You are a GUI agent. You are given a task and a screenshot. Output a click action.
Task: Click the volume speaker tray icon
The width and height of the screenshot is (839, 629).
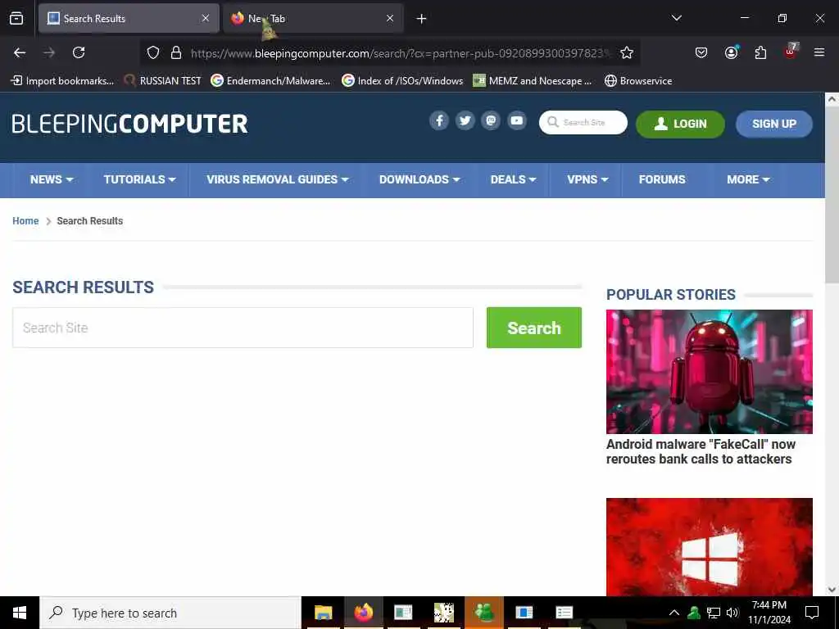[x=732, y=613]
